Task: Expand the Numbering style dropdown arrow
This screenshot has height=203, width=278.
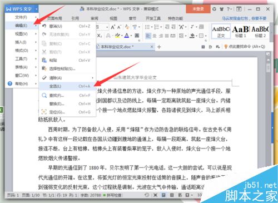Action: click(x=161, y=27)
